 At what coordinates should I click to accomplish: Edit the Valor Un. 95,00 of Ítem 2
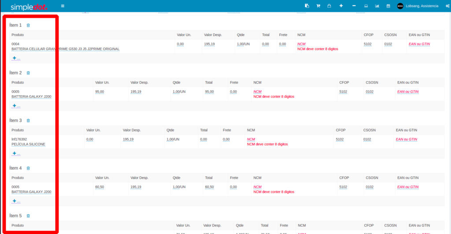[99, 92]
